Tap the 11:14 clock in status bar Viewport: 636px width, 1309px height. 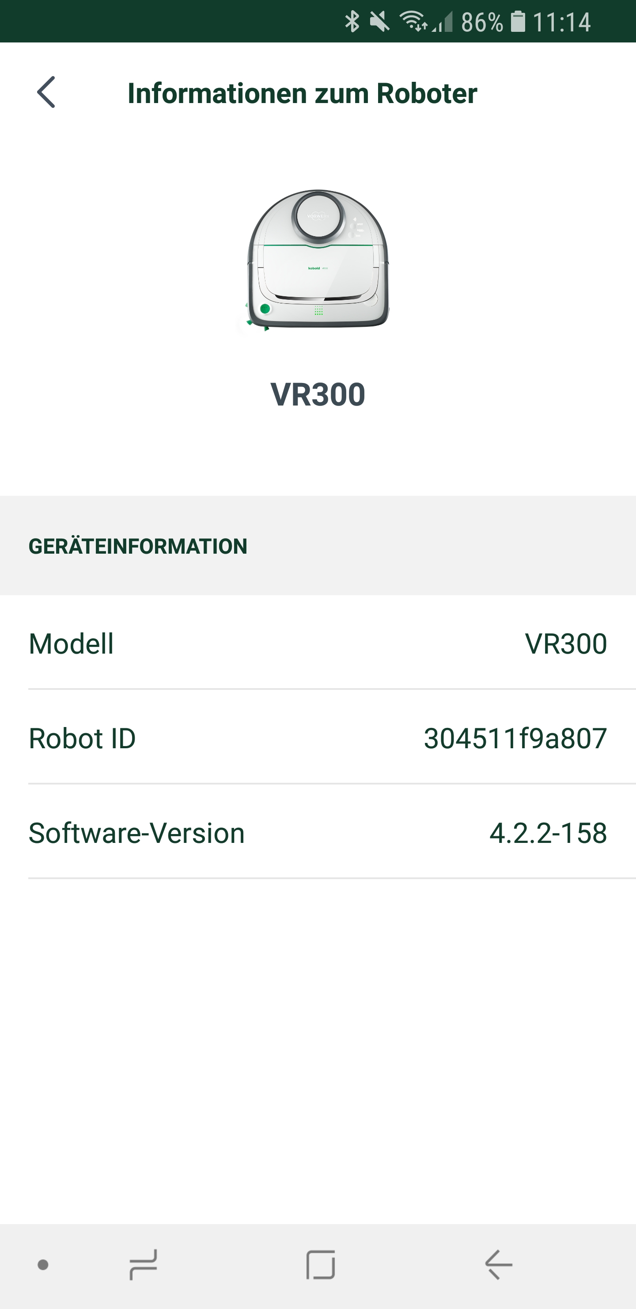coord(562,23)
